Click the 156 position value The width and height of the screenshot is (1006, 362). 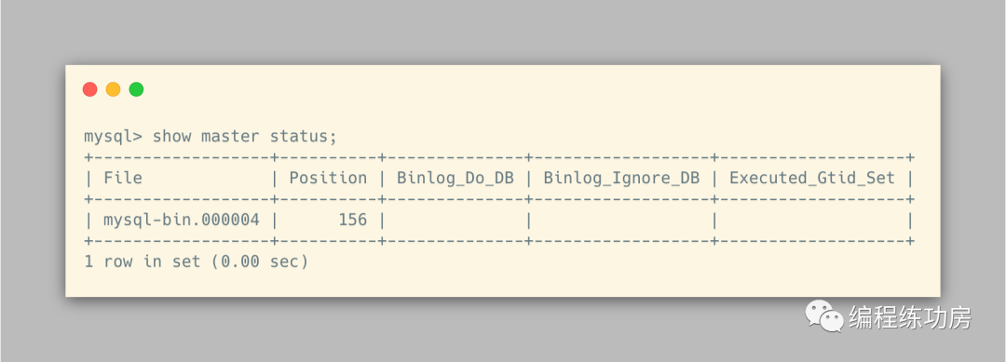click(352, 221)
